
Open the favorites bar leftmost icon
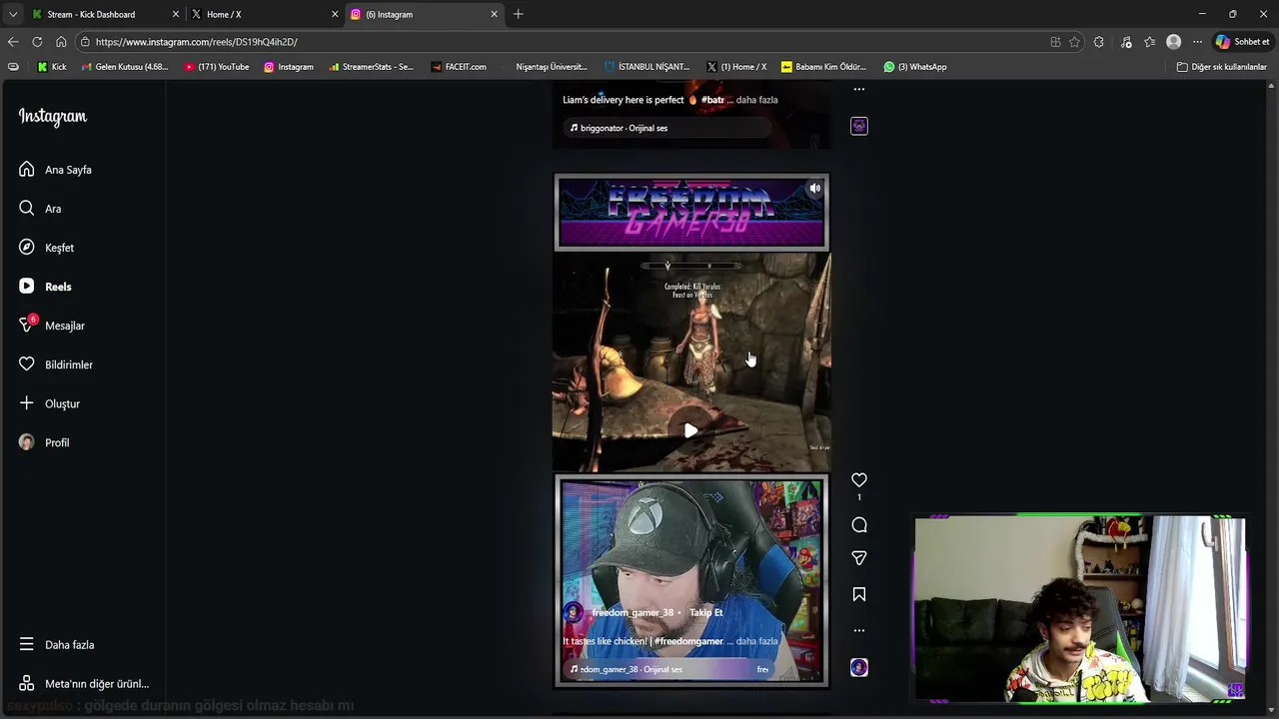point(13,67)
